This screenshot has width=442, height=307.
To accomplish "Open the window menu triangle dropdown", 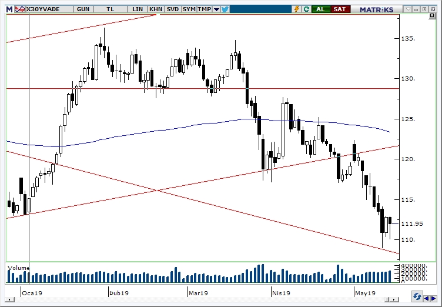I will coord(407,9).
